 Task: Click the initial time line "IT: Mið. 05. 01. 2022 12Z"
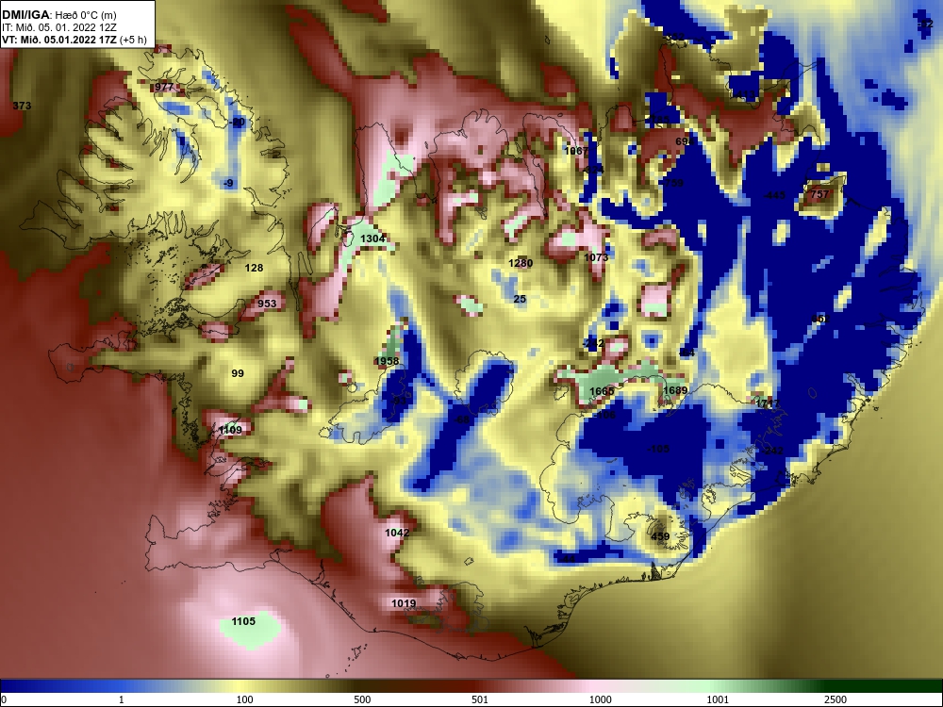60,27
